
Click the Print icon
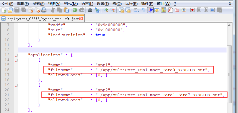[44, 10]
